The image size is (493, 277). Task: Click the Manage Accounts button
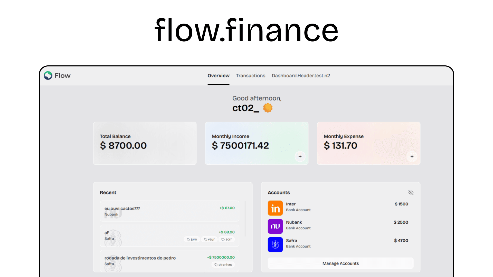(340, 263)
